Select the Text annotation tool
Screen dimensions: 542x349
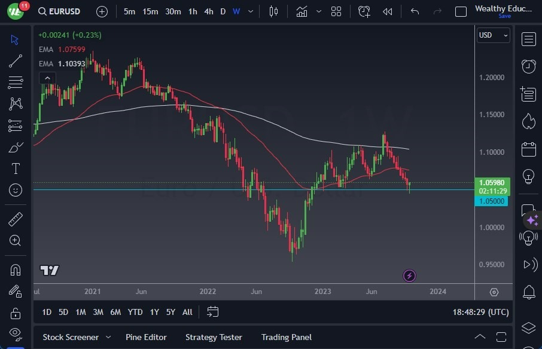16,168
